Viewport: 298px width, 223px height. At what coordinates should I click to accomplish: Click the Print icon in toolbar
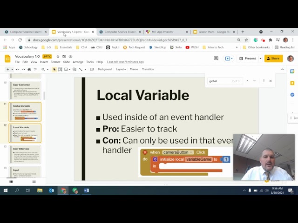coord(29,69)
